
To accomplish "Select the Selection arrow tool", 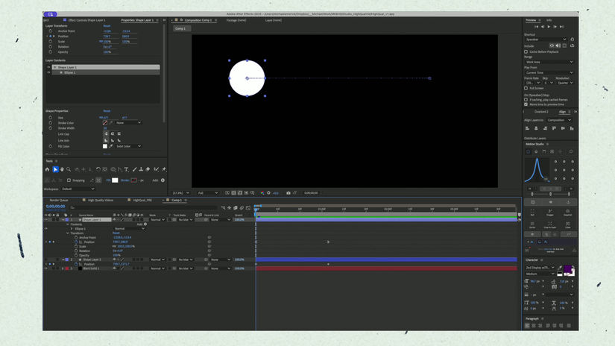I will tap(55, 169).
